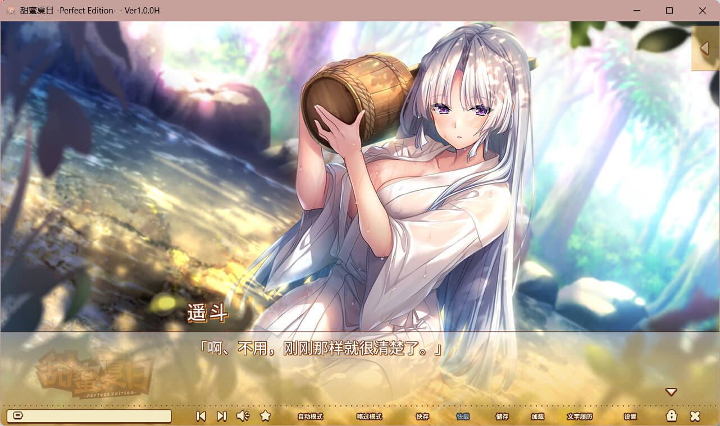The image size is (720, 426).
Task: Click the jump to previous scene icon
Action: pos(200,416)
